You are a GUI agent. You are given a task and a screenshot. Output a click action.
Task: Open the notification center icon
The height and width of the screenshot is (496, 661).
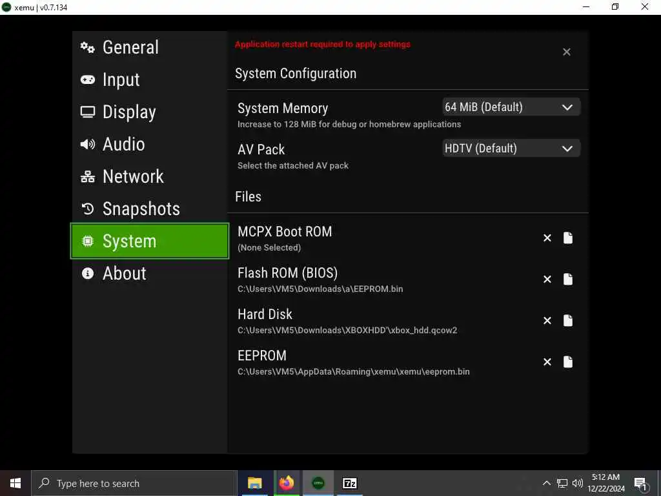(640, 483)
